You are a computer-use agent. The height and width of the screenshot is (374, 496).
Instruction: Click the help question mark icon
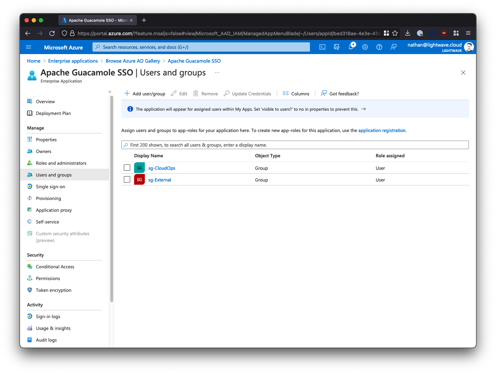click(x=379, y=47)
